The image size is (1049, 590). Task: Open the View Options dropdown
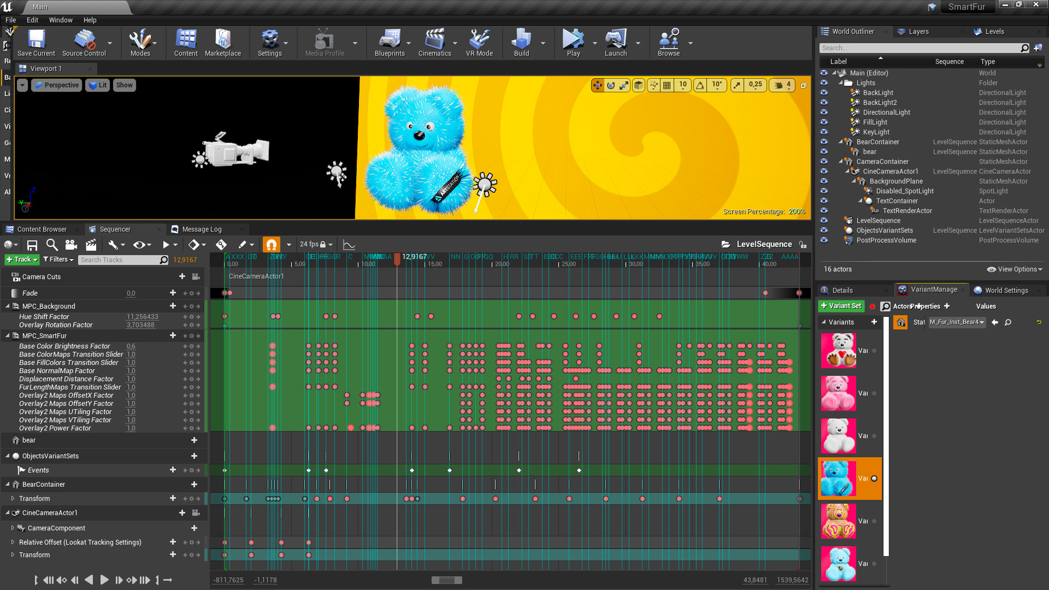pyautogui.click(x=1014, y=269)
